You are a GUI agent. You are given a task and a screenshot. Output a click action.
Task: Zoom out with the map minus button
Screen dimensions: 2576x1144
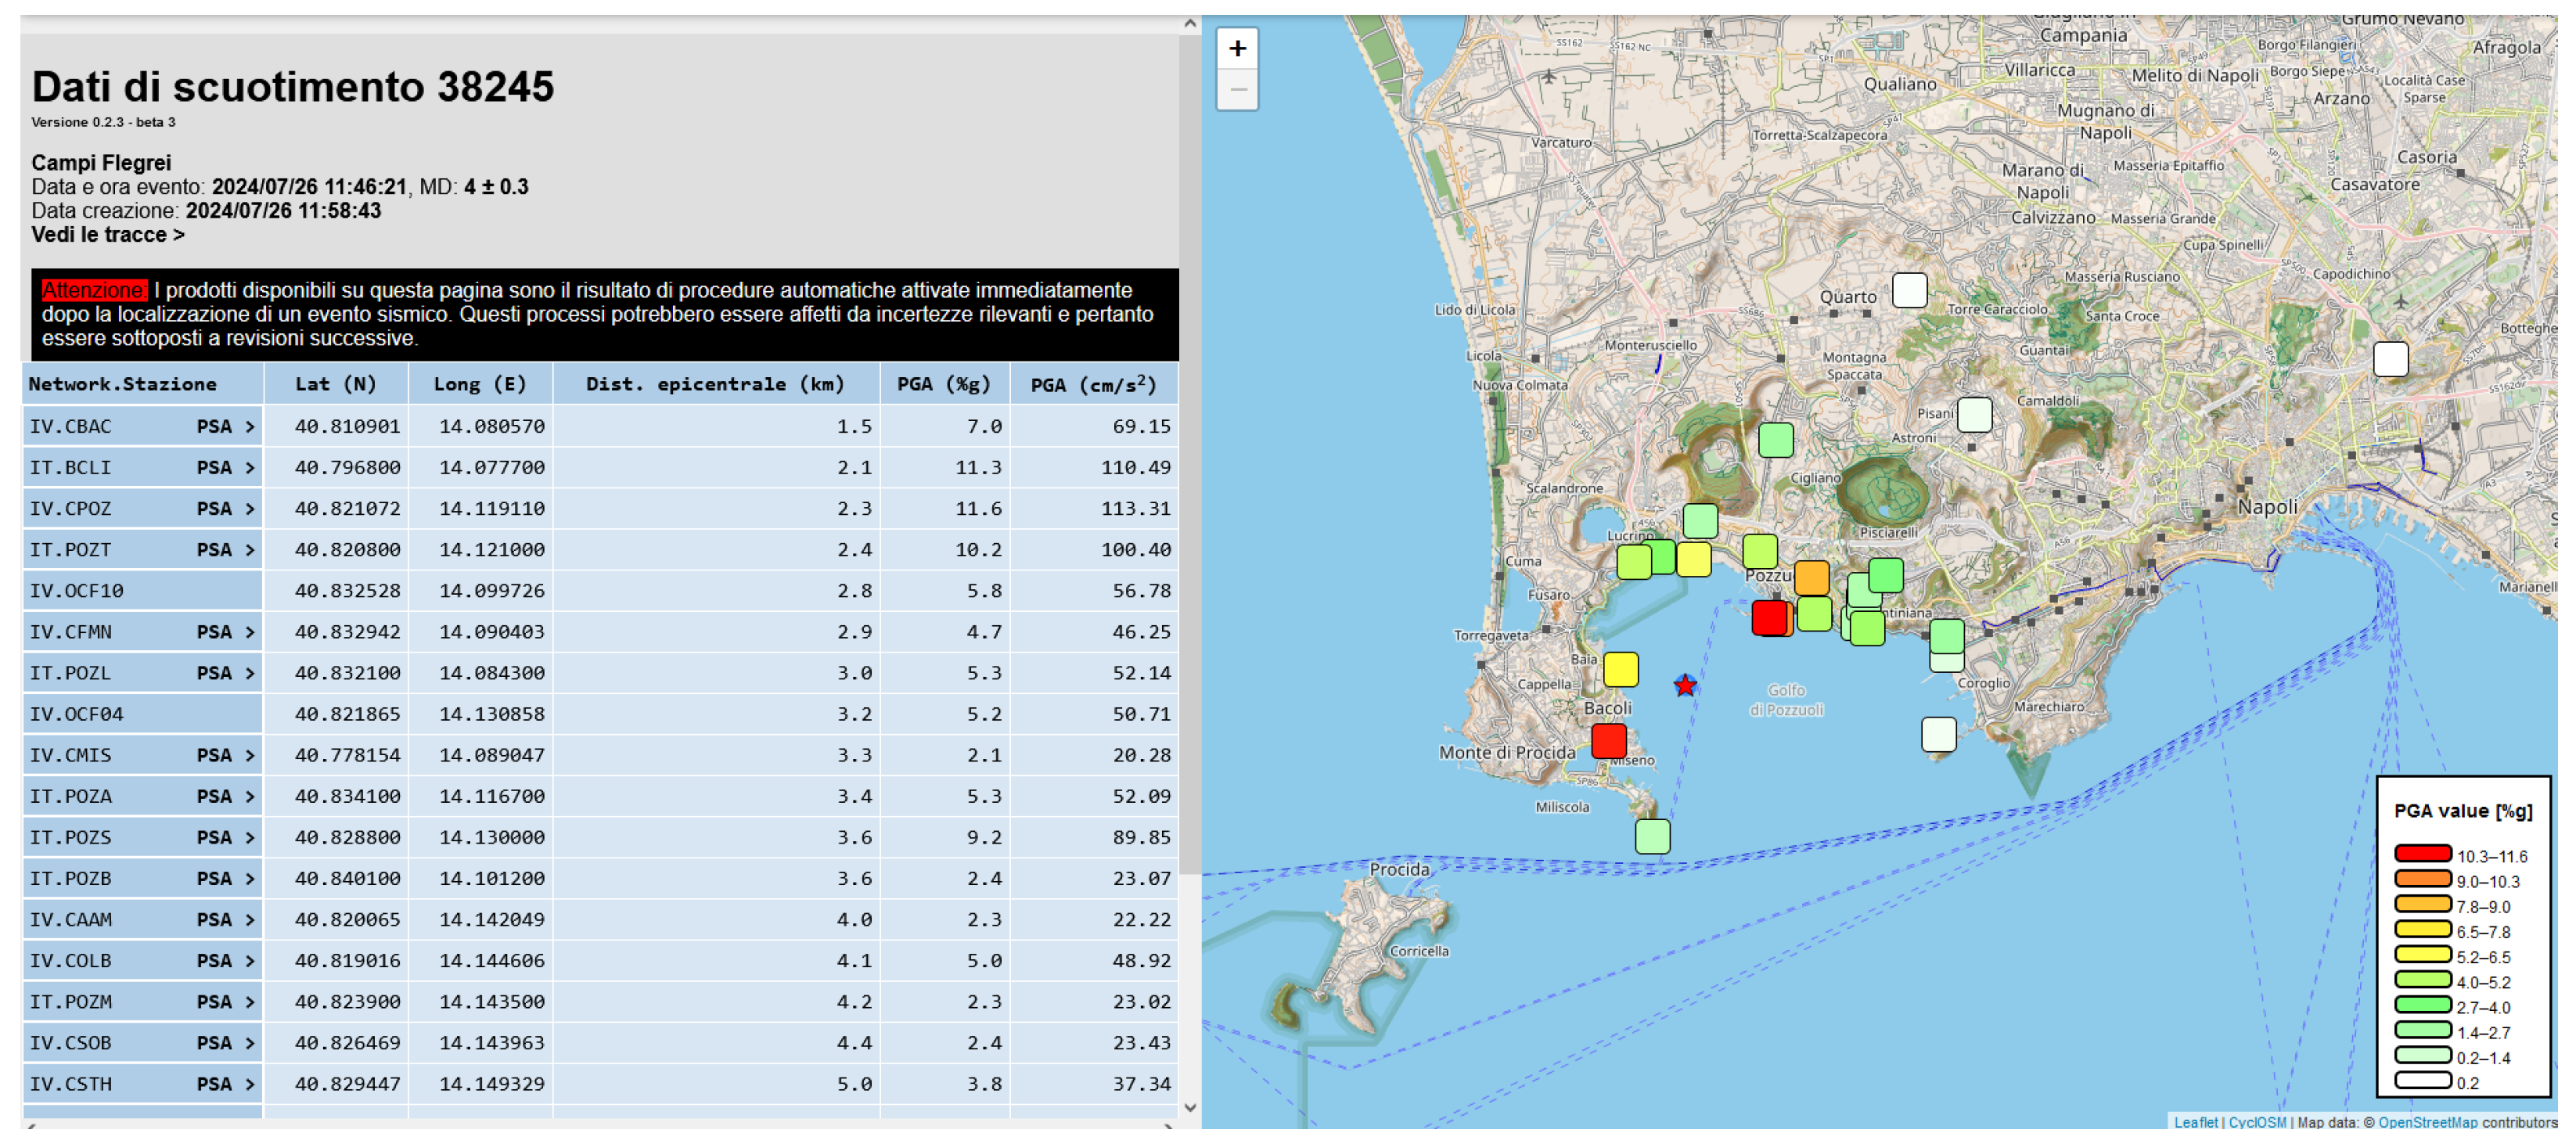1237,90
